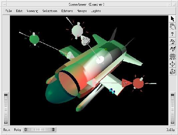Open the Viewing menu
178x135 pixels.
(32, 11)
